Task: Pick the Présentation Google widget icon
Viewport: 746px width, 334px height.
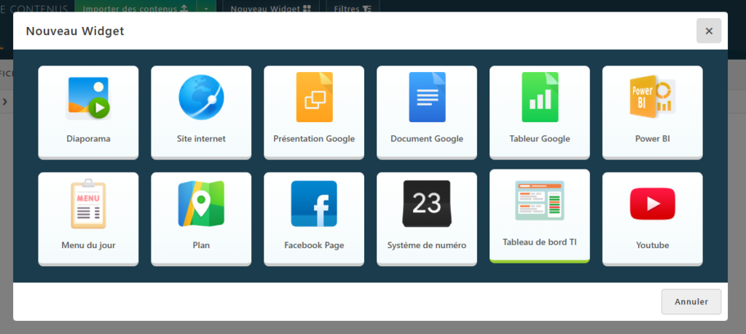Action: pyautogui.click(x=314, y=98)
